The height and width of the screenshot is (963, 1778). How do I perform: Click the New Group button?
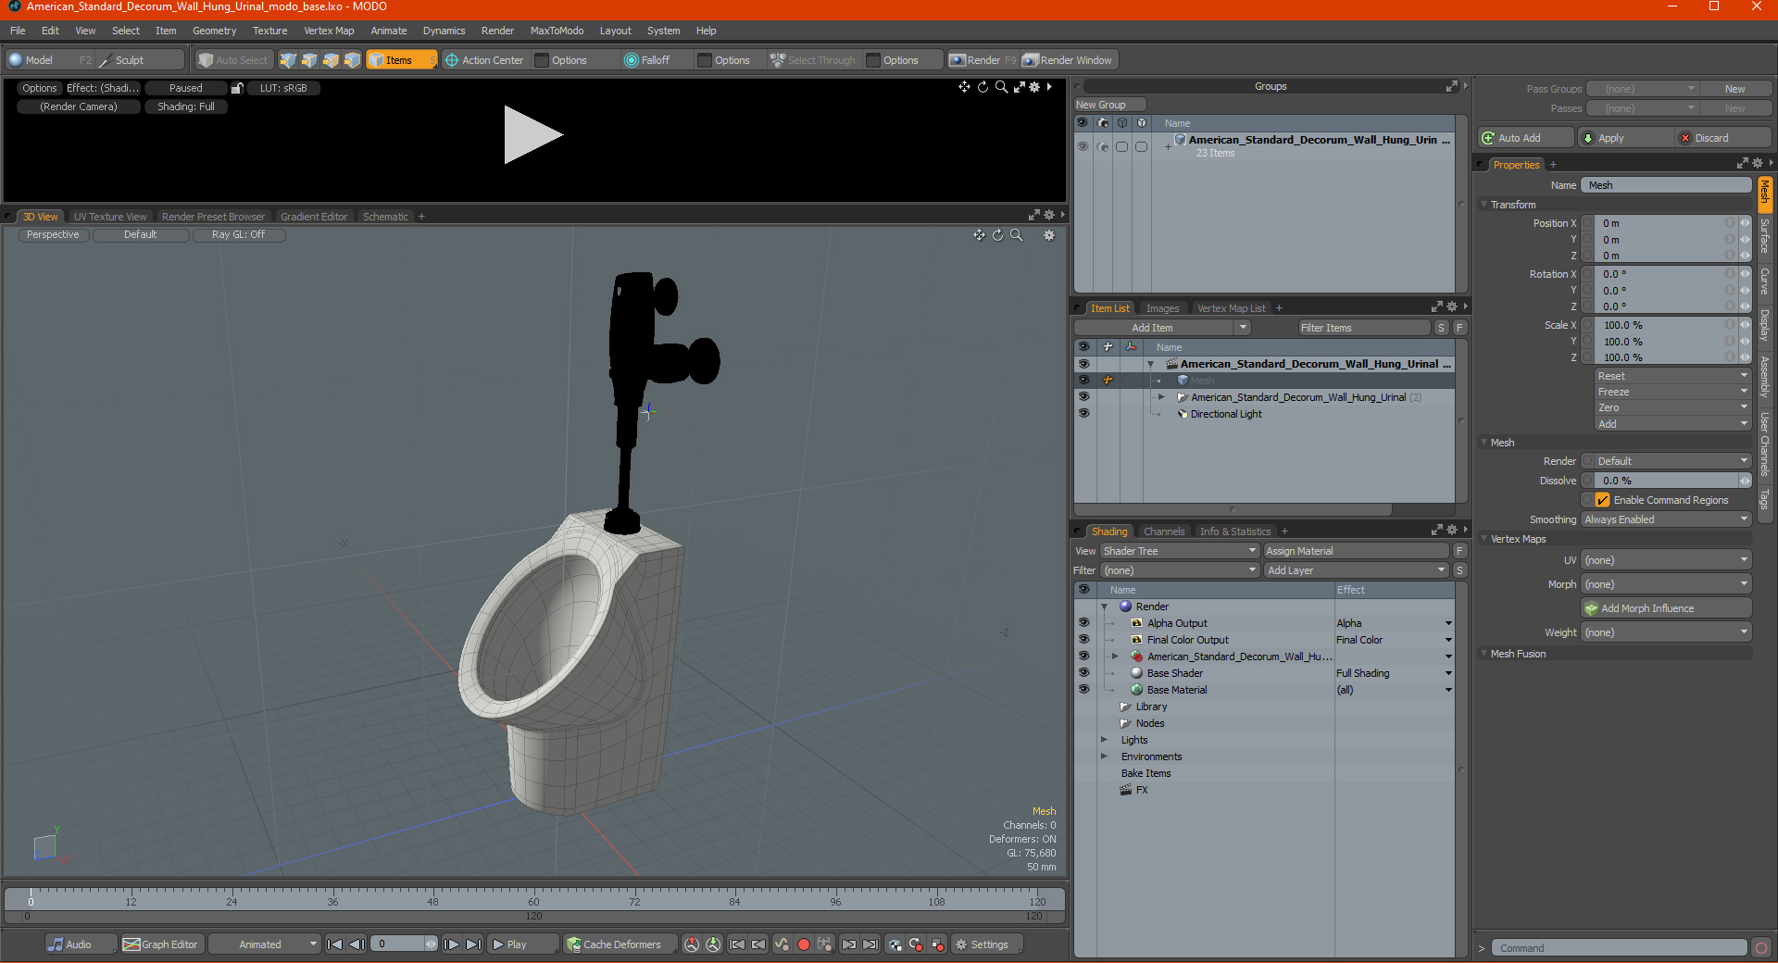(x=1109, y=105)
